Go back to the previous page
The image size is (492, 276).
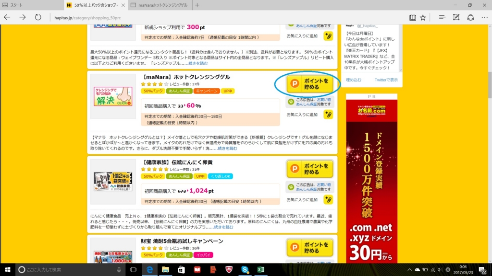(7, 17)
